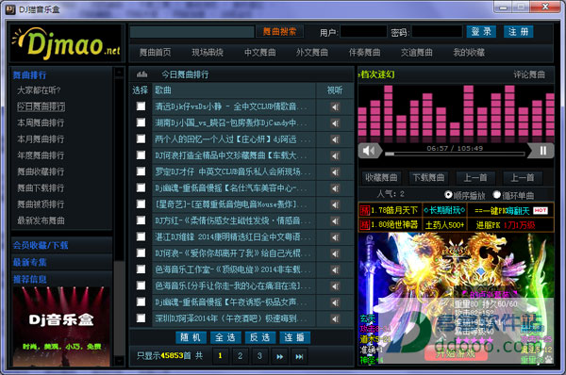
Task: Open the 现场串烧 tab
Action: [208, 53]
